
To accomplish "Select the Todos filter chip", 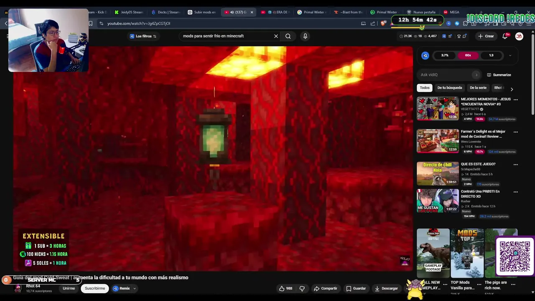I will tap(425, 88).
